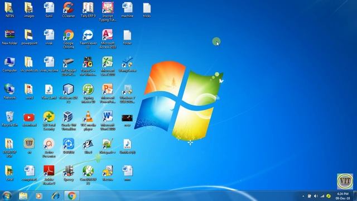Viewport: 357px width, 201px height.
Task: Click the 360 Security tray icon
Action: (329, 196)
